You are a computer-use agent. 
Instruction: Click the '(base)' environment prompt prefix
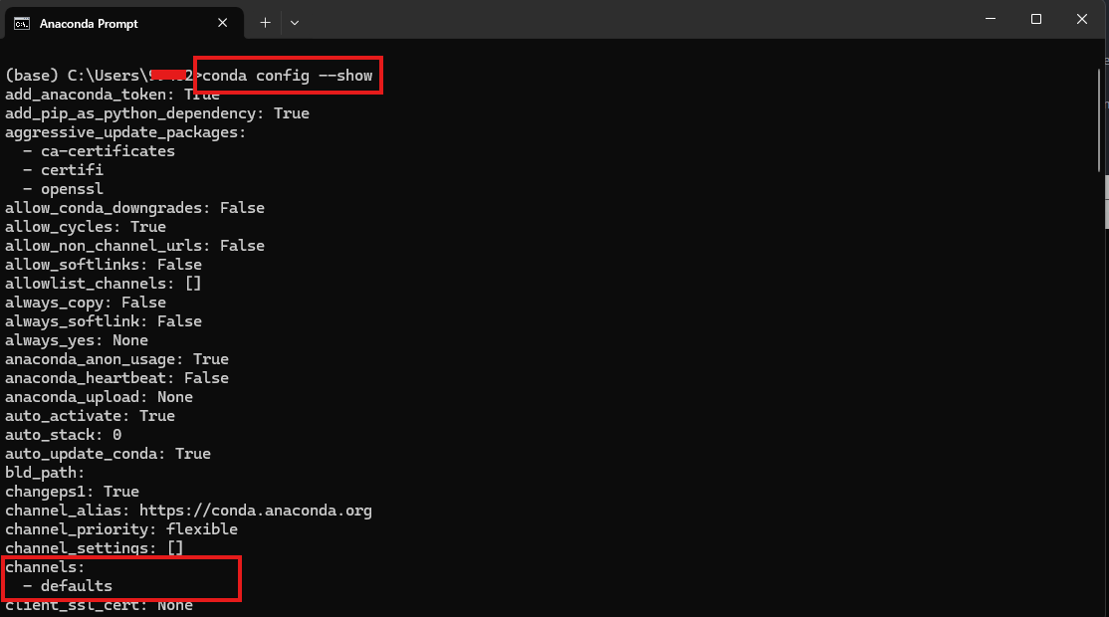32,76
